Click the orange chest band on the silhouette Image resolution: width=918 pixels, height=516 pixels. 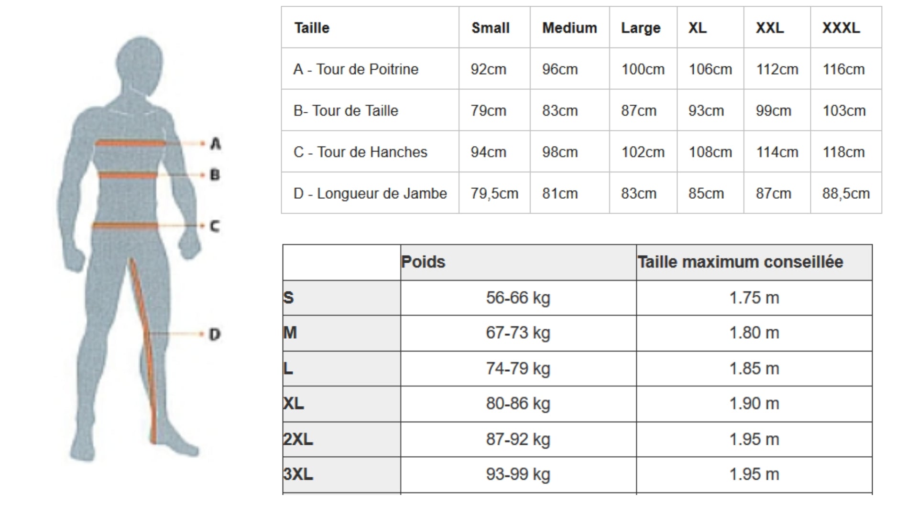[131, 143]
